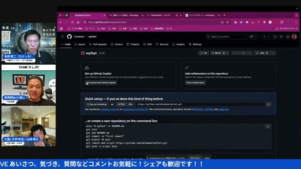Open the repository Settings tab
The width and height of the screenshot is (301, 169).
(195, 44)
